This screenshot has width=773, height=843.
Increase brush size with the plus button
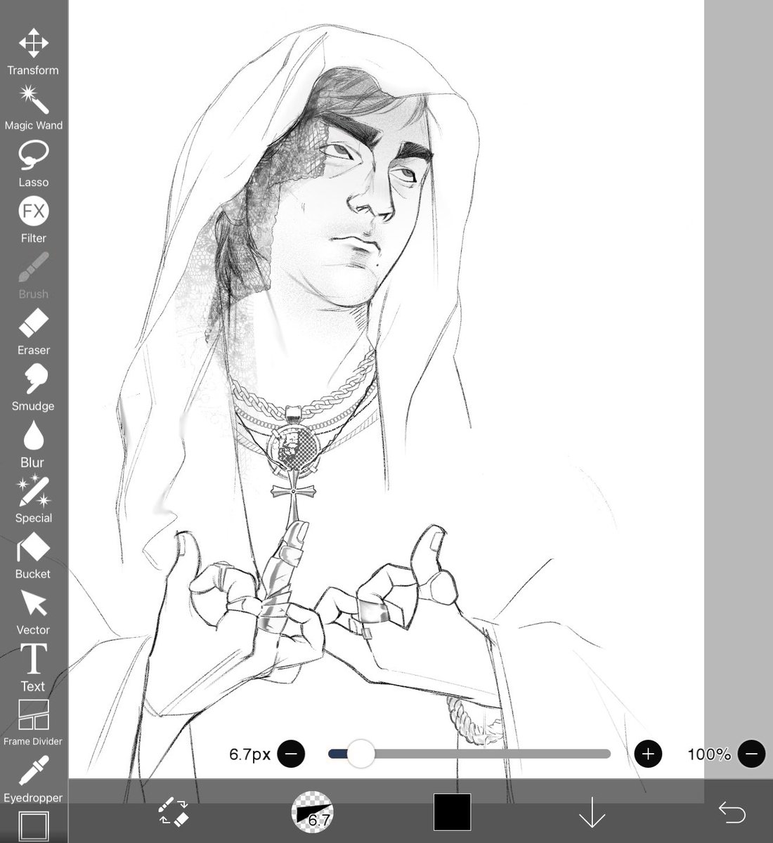point(647,754)
